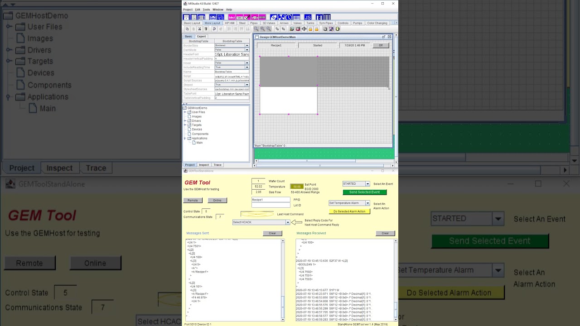Select the clock component icon
Screen dimensions: 580x326
(289, 17)
